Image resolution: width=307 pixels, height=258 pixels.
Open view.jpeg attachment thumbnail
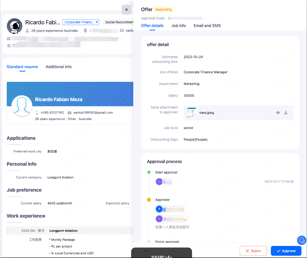pos(191,113)
